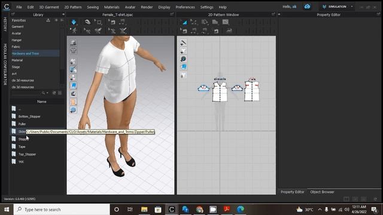Click the blue Simulate arrow icon
This screenshot has width=383, height=215.
74,22
